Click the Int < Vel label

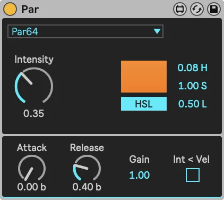point(192,159)
